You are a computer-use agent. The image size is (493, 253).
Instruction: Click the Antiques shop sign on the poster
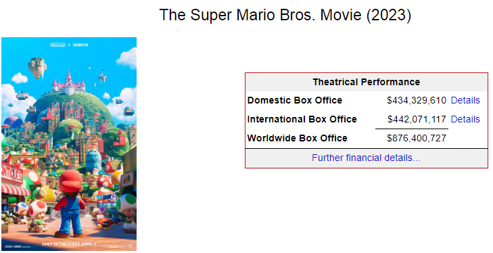coord(12,174)
